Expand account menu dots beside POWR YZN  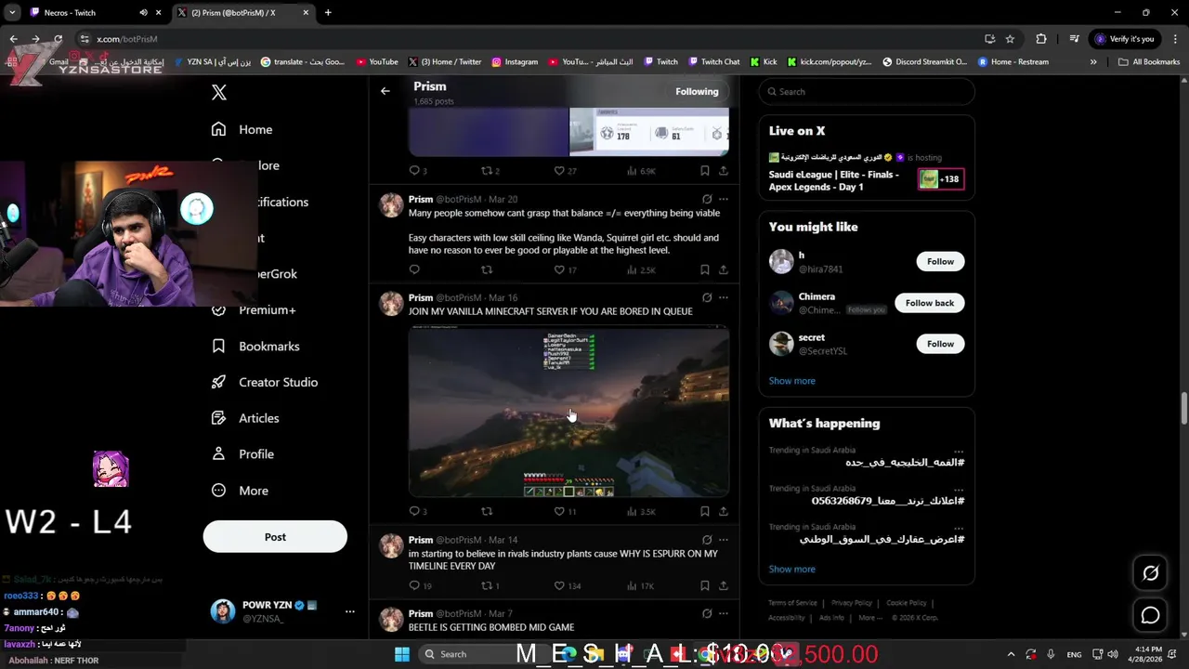pyautogui.click(x=350, y=611)
